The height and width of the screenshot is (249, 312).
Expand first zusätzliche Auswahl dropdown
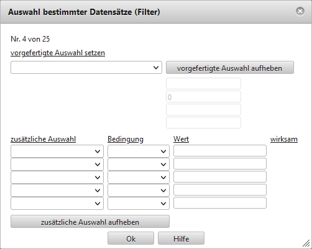57,152
